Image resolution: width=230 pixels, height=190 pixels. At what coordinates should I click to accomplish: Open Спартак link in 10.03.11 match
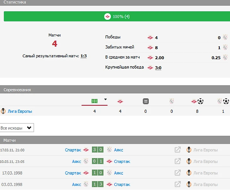[122, 162]
